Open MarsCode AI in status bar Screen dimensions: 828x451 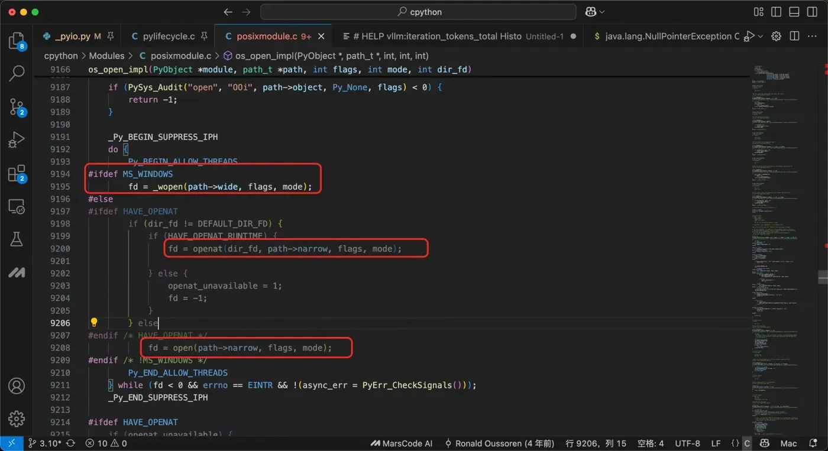(402, 443)
